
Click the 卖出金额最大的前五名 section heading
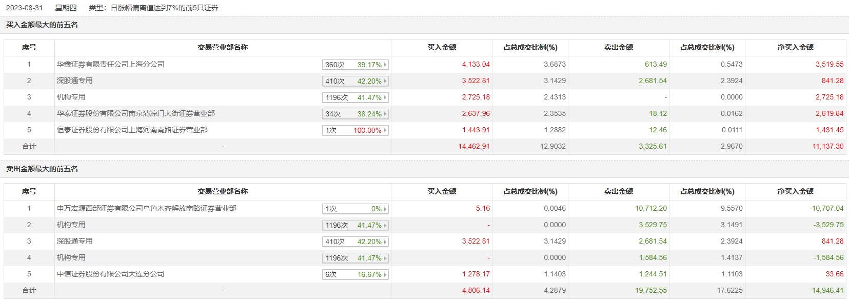tap(42, 169)
